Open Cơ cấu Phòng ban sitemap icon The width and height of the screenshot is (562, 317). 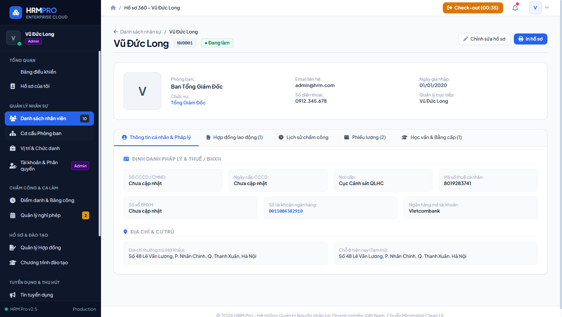point(13,133)
